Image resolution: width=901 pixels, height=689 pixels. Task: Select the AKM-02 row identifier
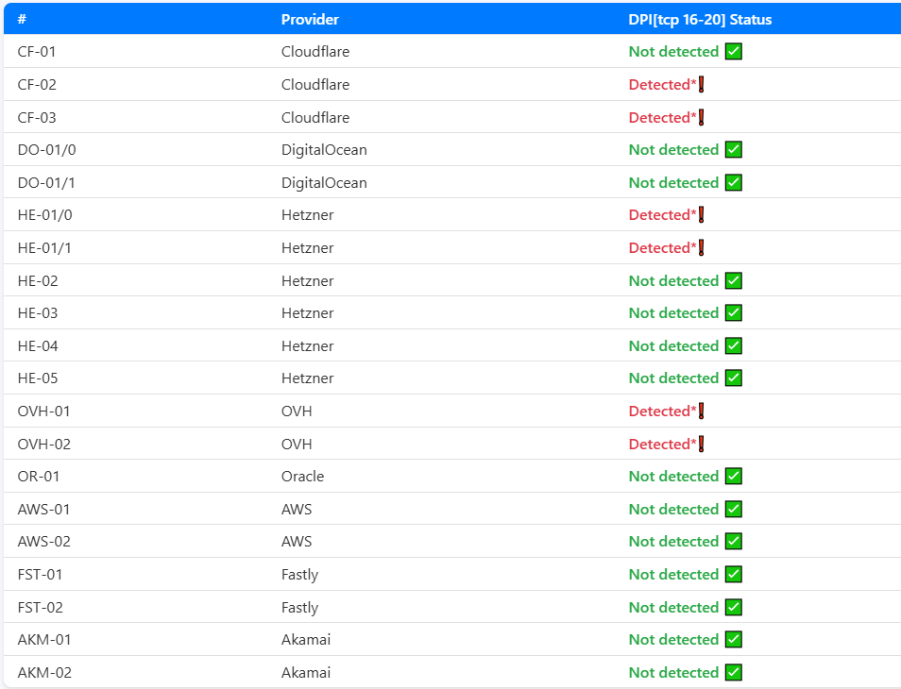tap(44, 673)
